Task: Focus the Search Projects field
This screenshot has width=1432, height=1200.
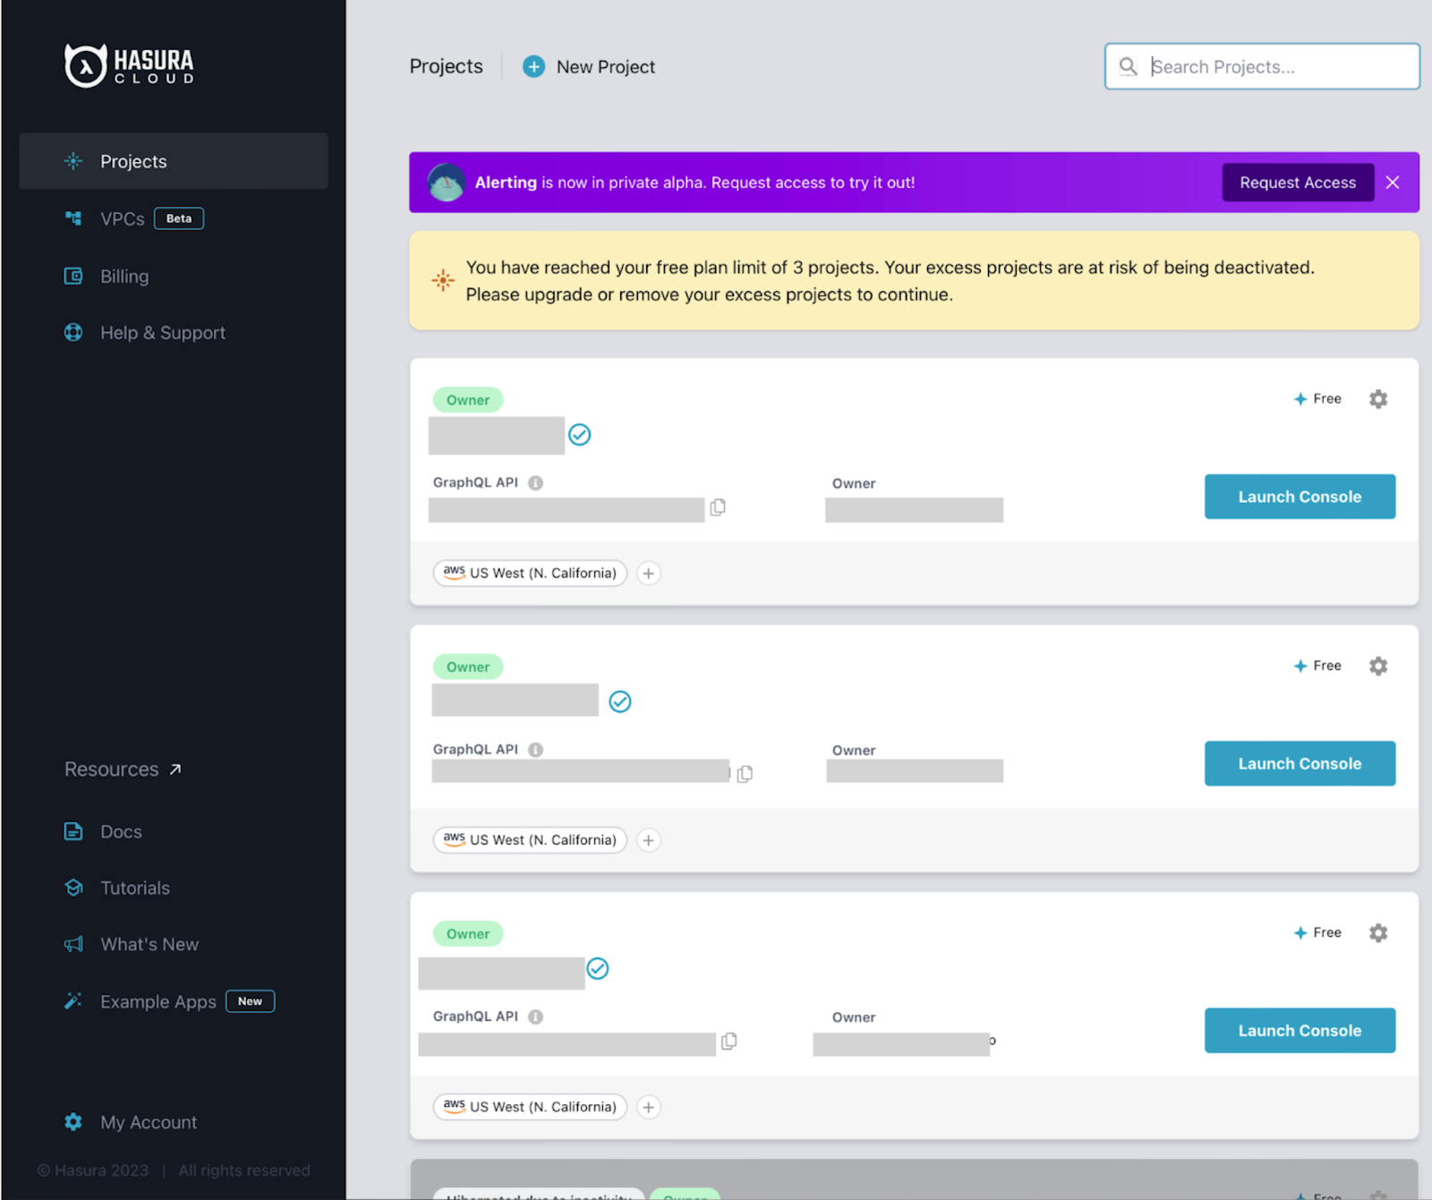Action: point(1262,66)
